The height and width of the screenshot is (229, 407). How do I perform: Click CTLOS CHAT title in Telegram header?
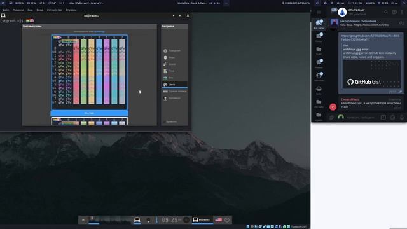(356, 10)
